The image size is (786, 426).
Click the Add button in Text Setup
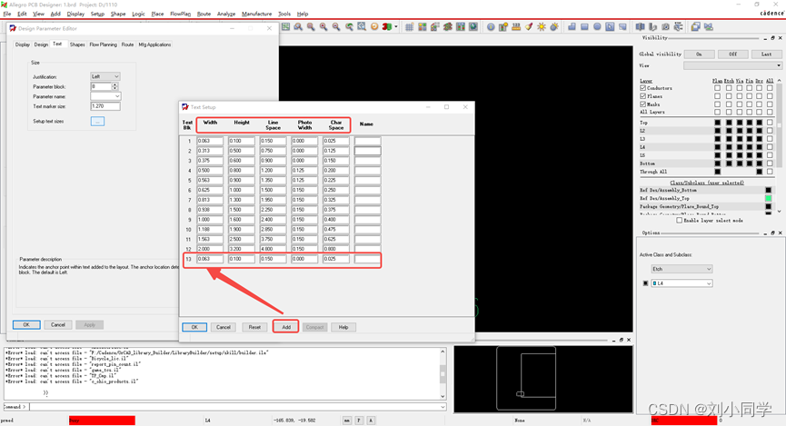point(285,327)
